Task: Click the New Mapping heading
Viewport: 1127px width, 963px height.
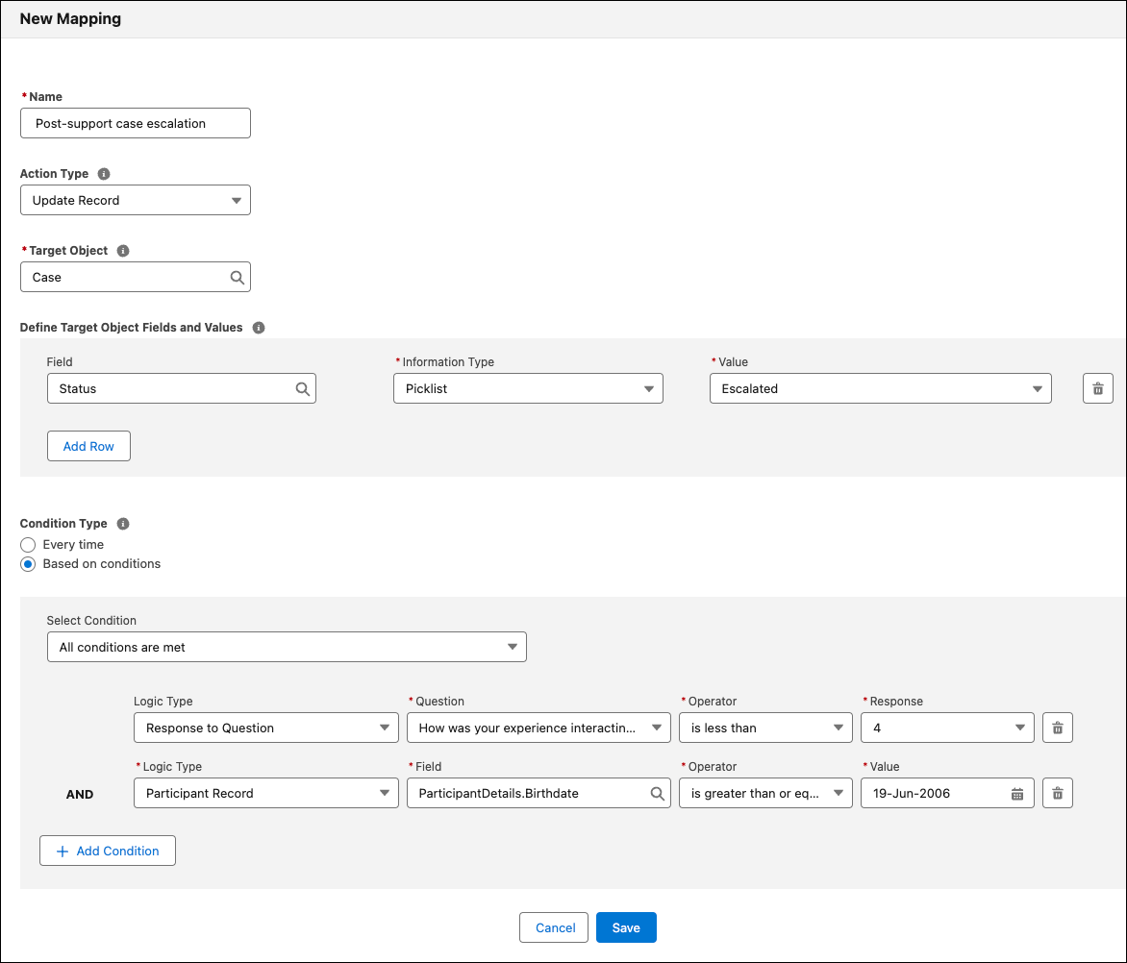Action: (x=70, y=18)
